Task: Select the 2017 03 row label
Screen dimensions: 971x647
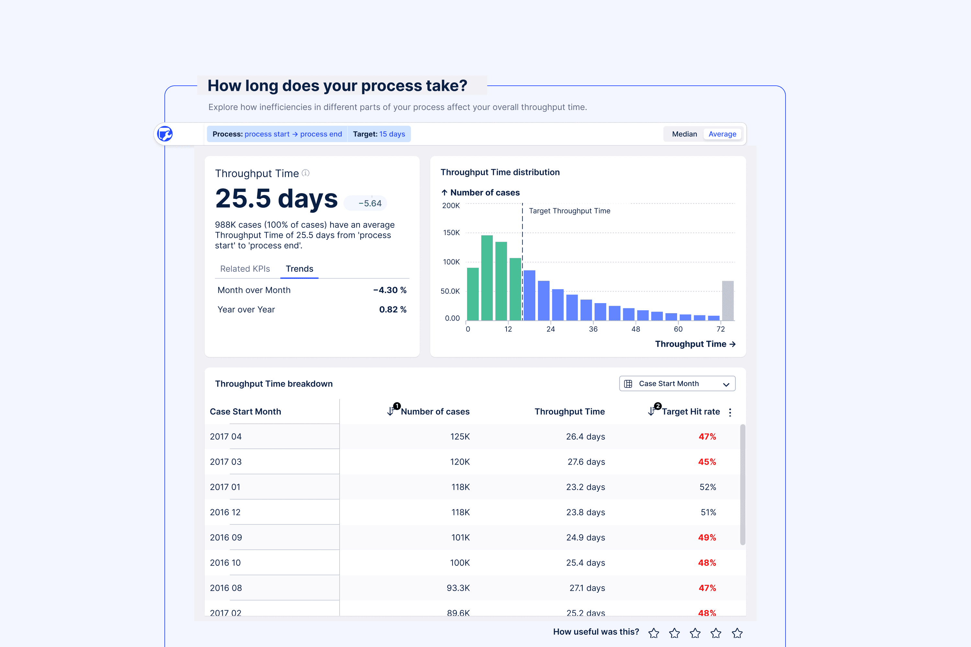Action: (226, 462)
